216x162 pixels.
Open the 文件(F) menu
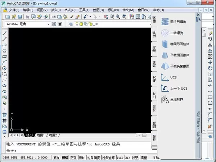pyautogui.click(x=14, y=10)
